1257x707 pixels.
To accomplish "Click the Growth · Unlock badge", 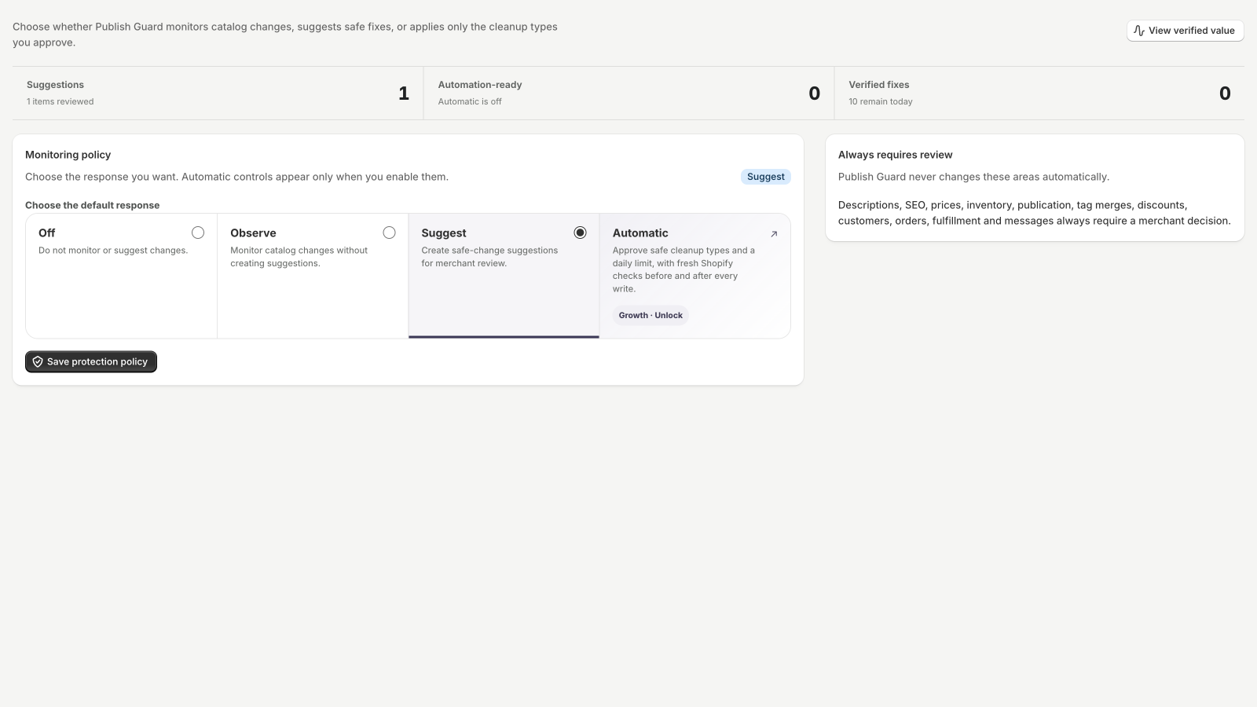I will pos(650,315).
